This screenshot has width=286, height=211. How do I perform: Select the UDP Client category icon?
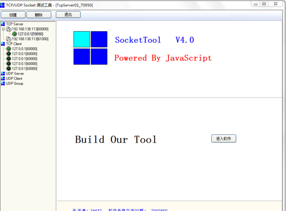point(3,78)
